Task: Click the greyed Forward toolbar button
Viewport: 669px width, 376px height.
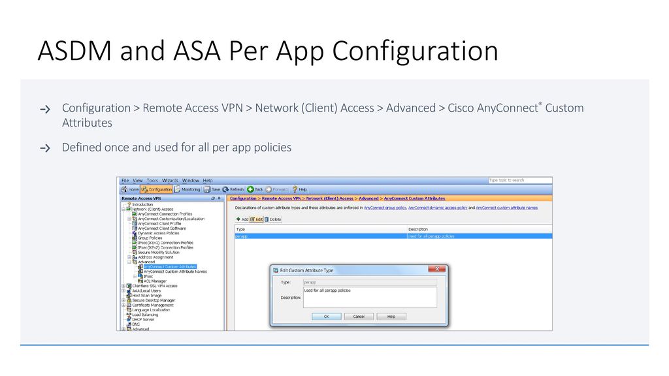Action: pyautogui.click(x=276, y=189)
